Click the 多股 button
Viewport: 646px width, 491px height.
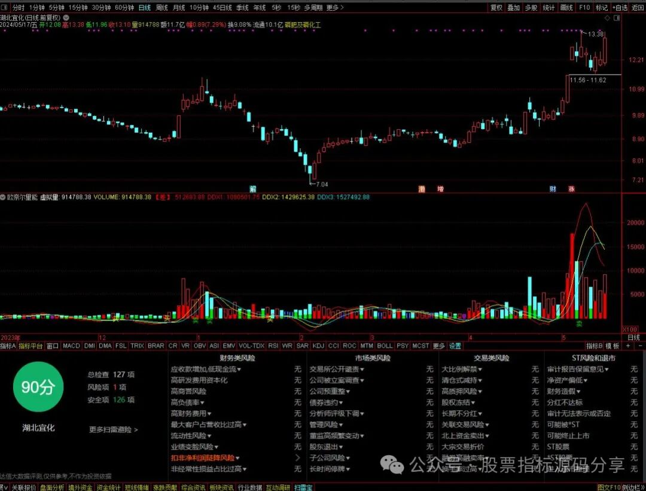(531, 7)
